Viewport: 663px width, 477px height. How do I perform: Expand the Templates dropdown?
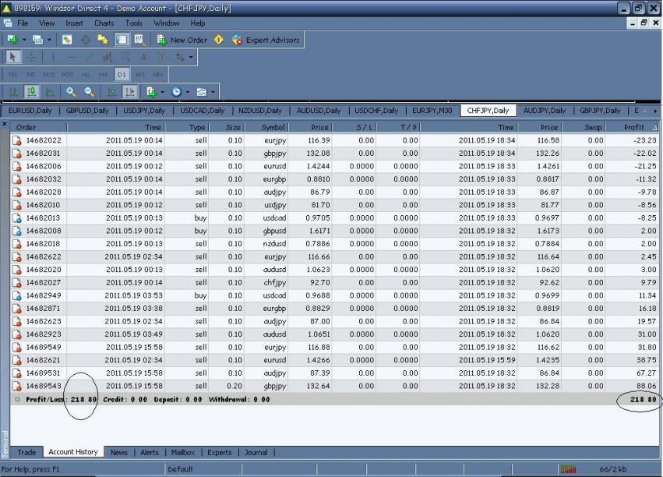click(213, 92)
